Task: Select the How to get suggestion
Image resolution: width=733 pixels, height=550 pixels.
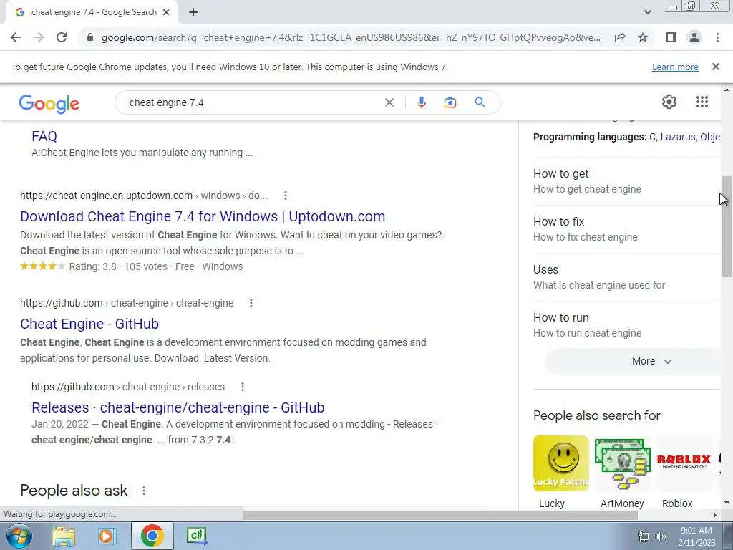Action: click(x=626, y=181)
